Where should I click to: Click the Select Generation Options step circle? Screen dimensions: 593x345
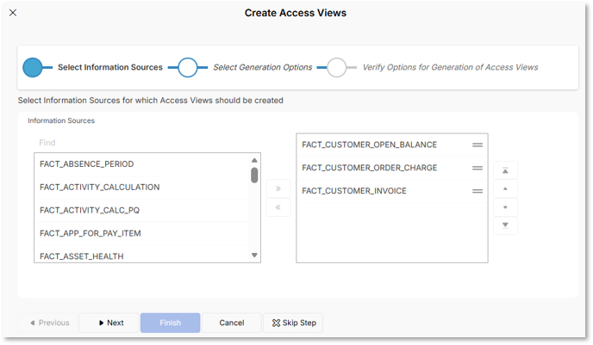pos(188,68)
